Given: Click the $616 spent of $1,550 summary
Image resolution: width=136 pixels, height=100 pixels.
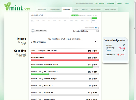Looking at the screenshot, I should [x=21, y=55].
